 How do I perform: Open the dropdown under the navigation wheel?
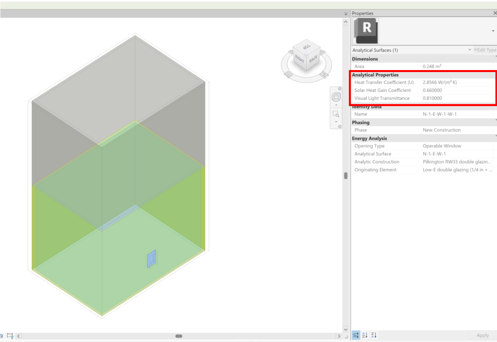click(x=336, y=105)
